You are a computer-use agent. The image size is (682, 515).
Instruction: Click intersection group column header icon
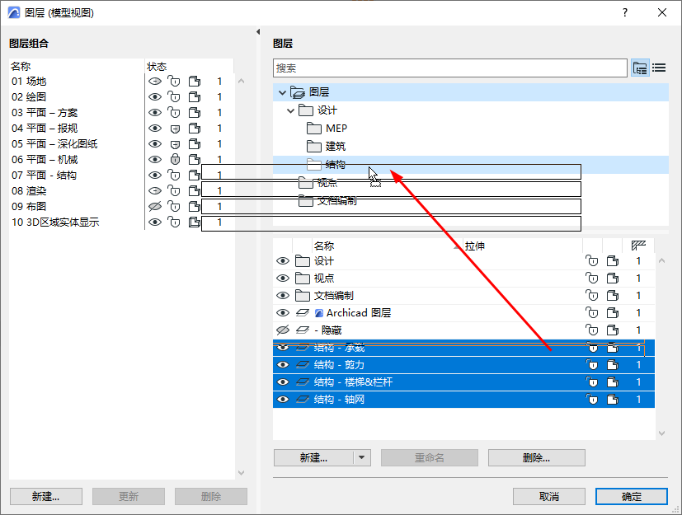point(638,246)
